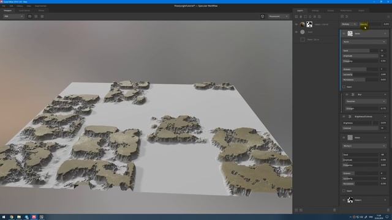The image size is (392, 220).
Task: Open the second Noise type dropdown
Action: [x=364, y=145]
